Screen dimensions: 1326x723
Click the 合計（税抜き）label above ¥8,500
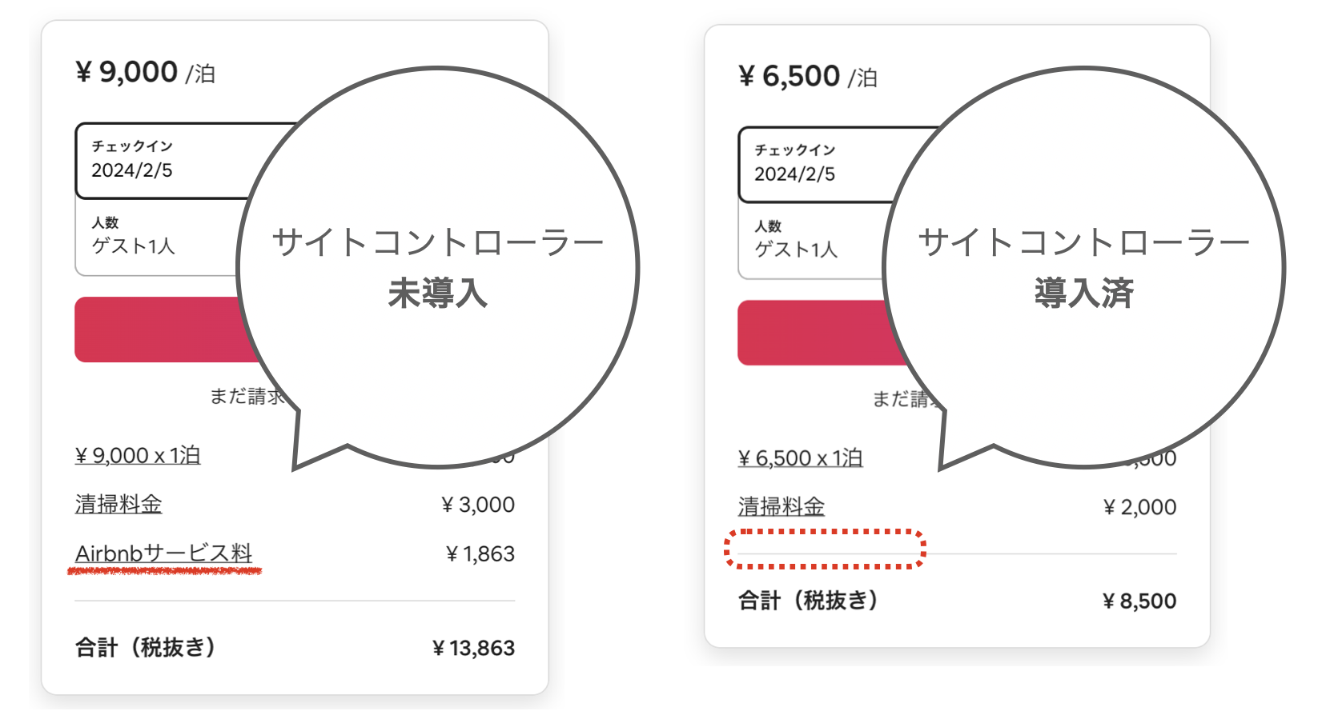click(808, 601)
